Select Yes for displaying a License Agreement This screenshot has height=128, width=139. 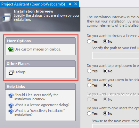click(x=89, y=41)
